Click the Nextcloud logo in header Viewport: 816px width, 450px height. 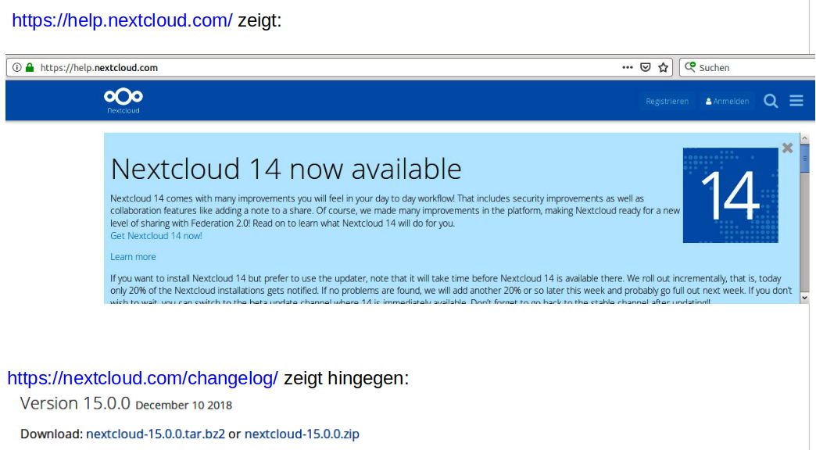pos(123,101)
